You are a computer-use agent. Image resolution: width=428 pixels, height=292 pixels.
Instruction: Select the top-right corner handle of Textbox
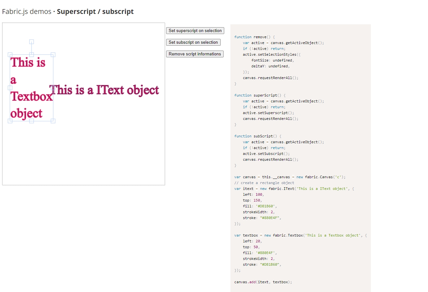tap(53, 55)
